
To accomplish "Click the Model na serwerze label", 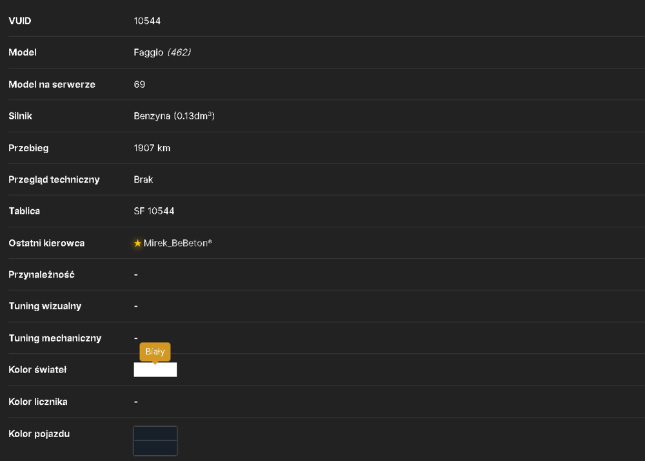I will (x=52, y=85).
